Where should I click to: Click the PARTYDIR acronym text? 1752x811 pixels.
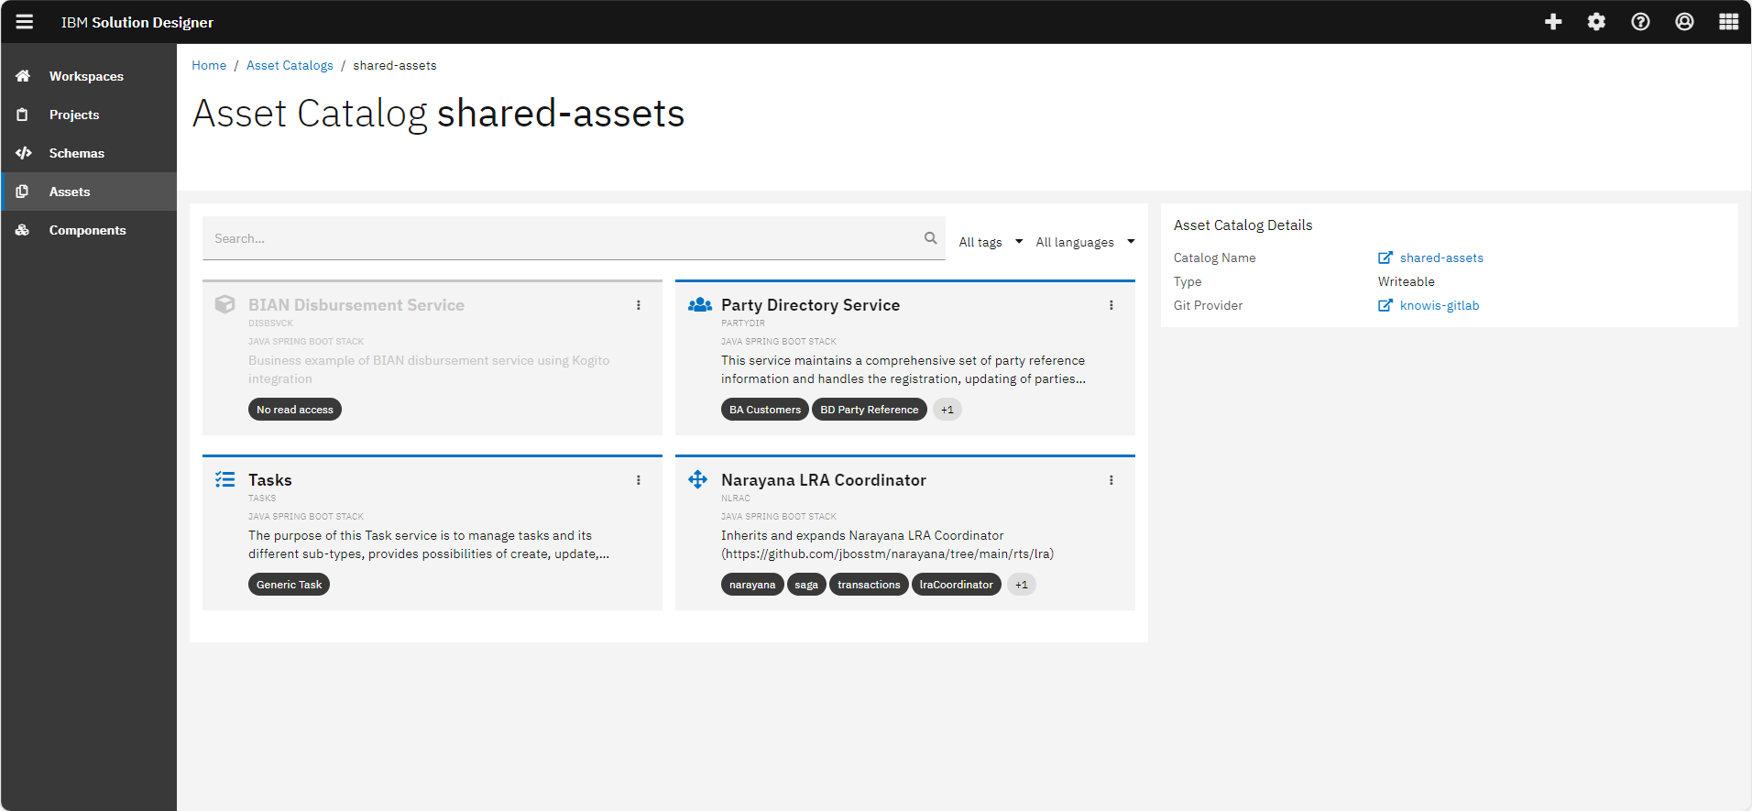pos(743,323)
